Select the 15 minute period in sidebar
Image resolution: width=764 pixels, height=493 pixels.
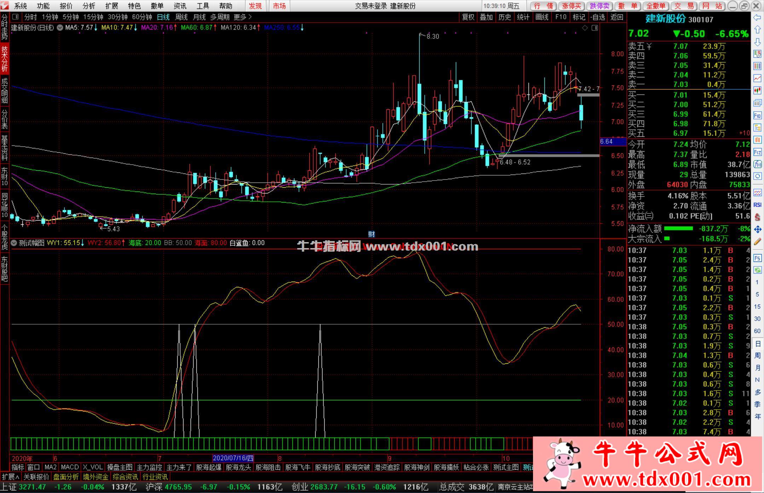pyautogui.click(x=757, y=307)
